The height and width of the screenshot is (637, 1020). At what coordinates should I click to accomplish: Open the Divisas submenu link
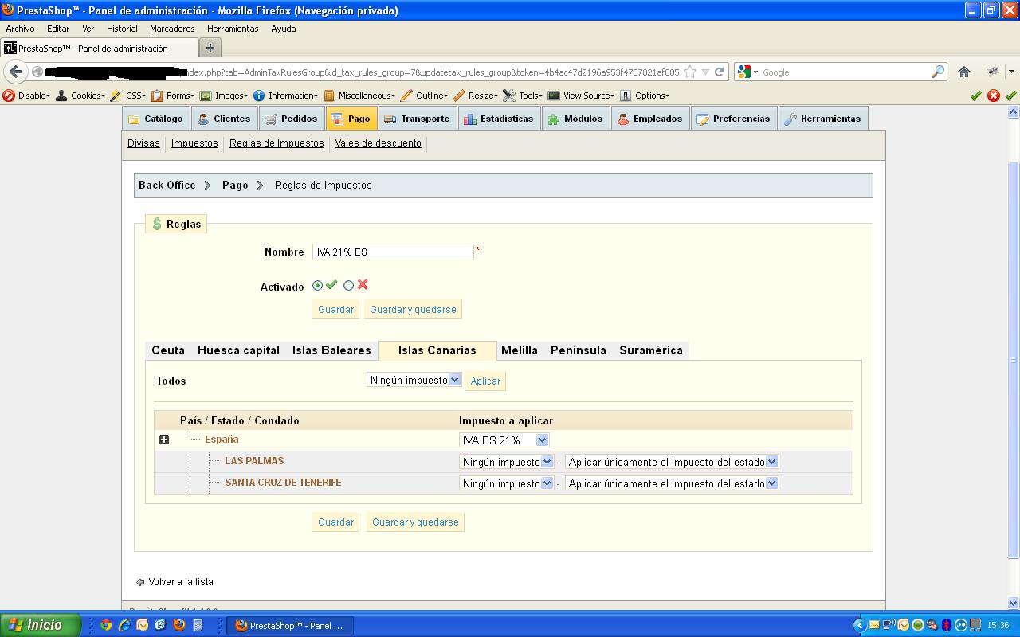tap(143, 143)
